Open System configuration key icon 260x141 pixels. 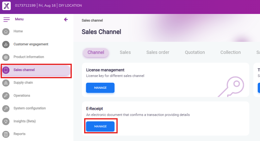pos(6,109)
